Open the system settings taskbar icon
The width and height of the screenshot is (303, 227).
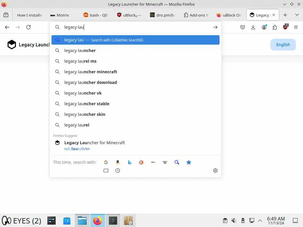(51, 220)
